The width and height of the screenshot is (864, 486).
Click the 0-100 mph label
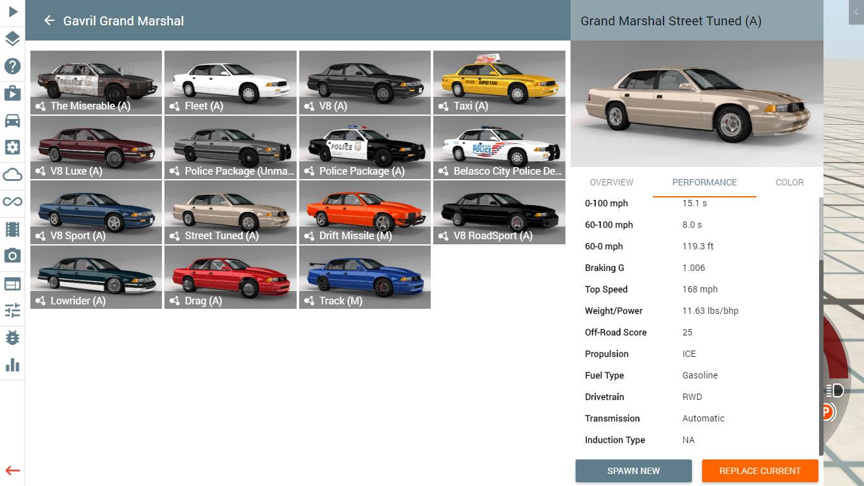tap(607, 203)
